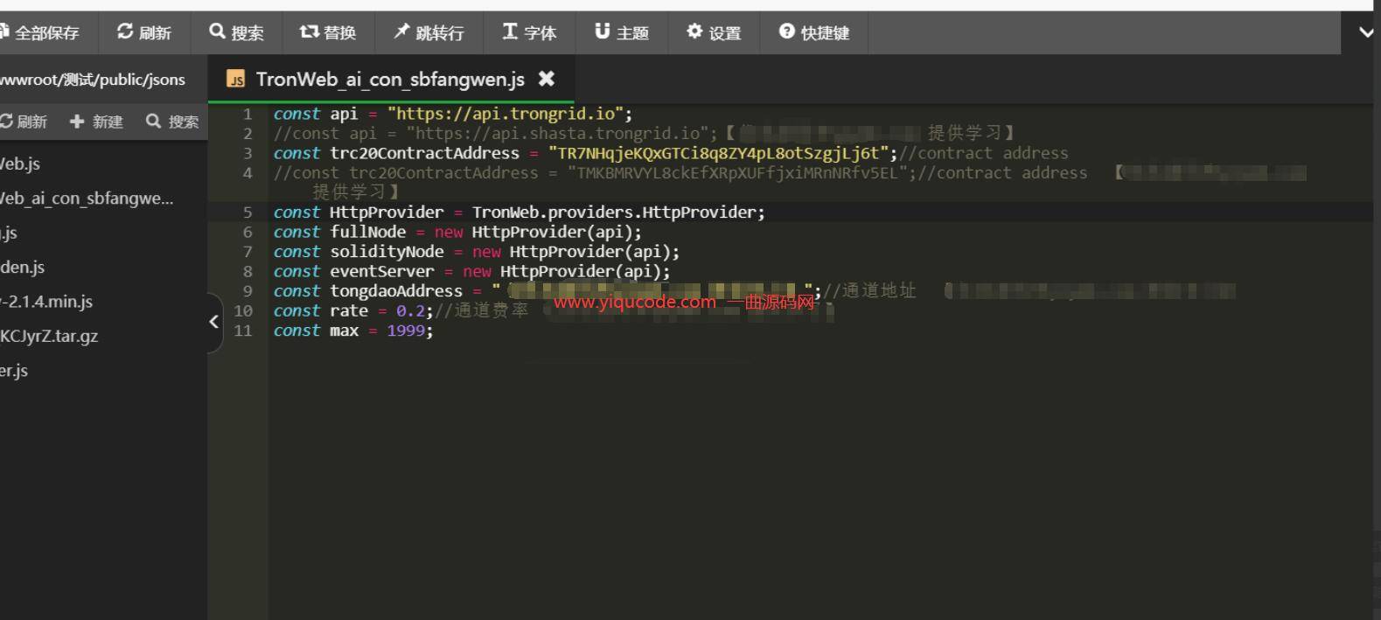Collapse the file sidebar with arrow handle
Image resolution: width=1381 pixels, height=620 pixels.
click(x=213, y=322)
